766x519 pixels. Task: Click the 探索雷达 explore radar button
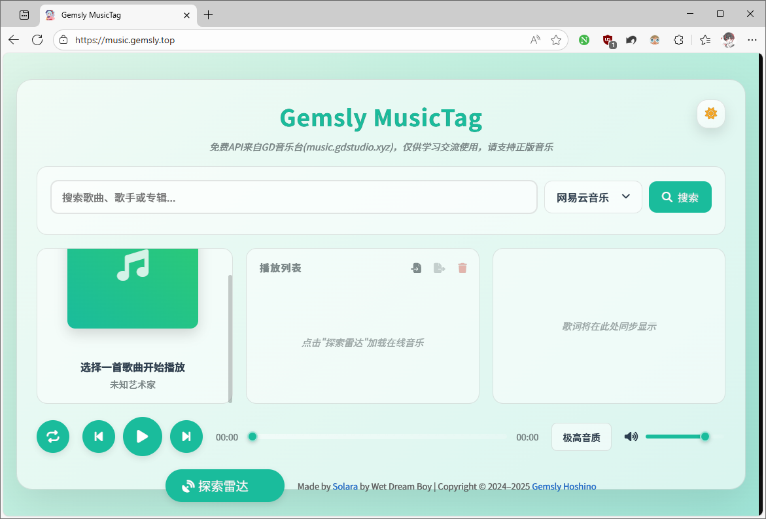click(x=224, y=486)
